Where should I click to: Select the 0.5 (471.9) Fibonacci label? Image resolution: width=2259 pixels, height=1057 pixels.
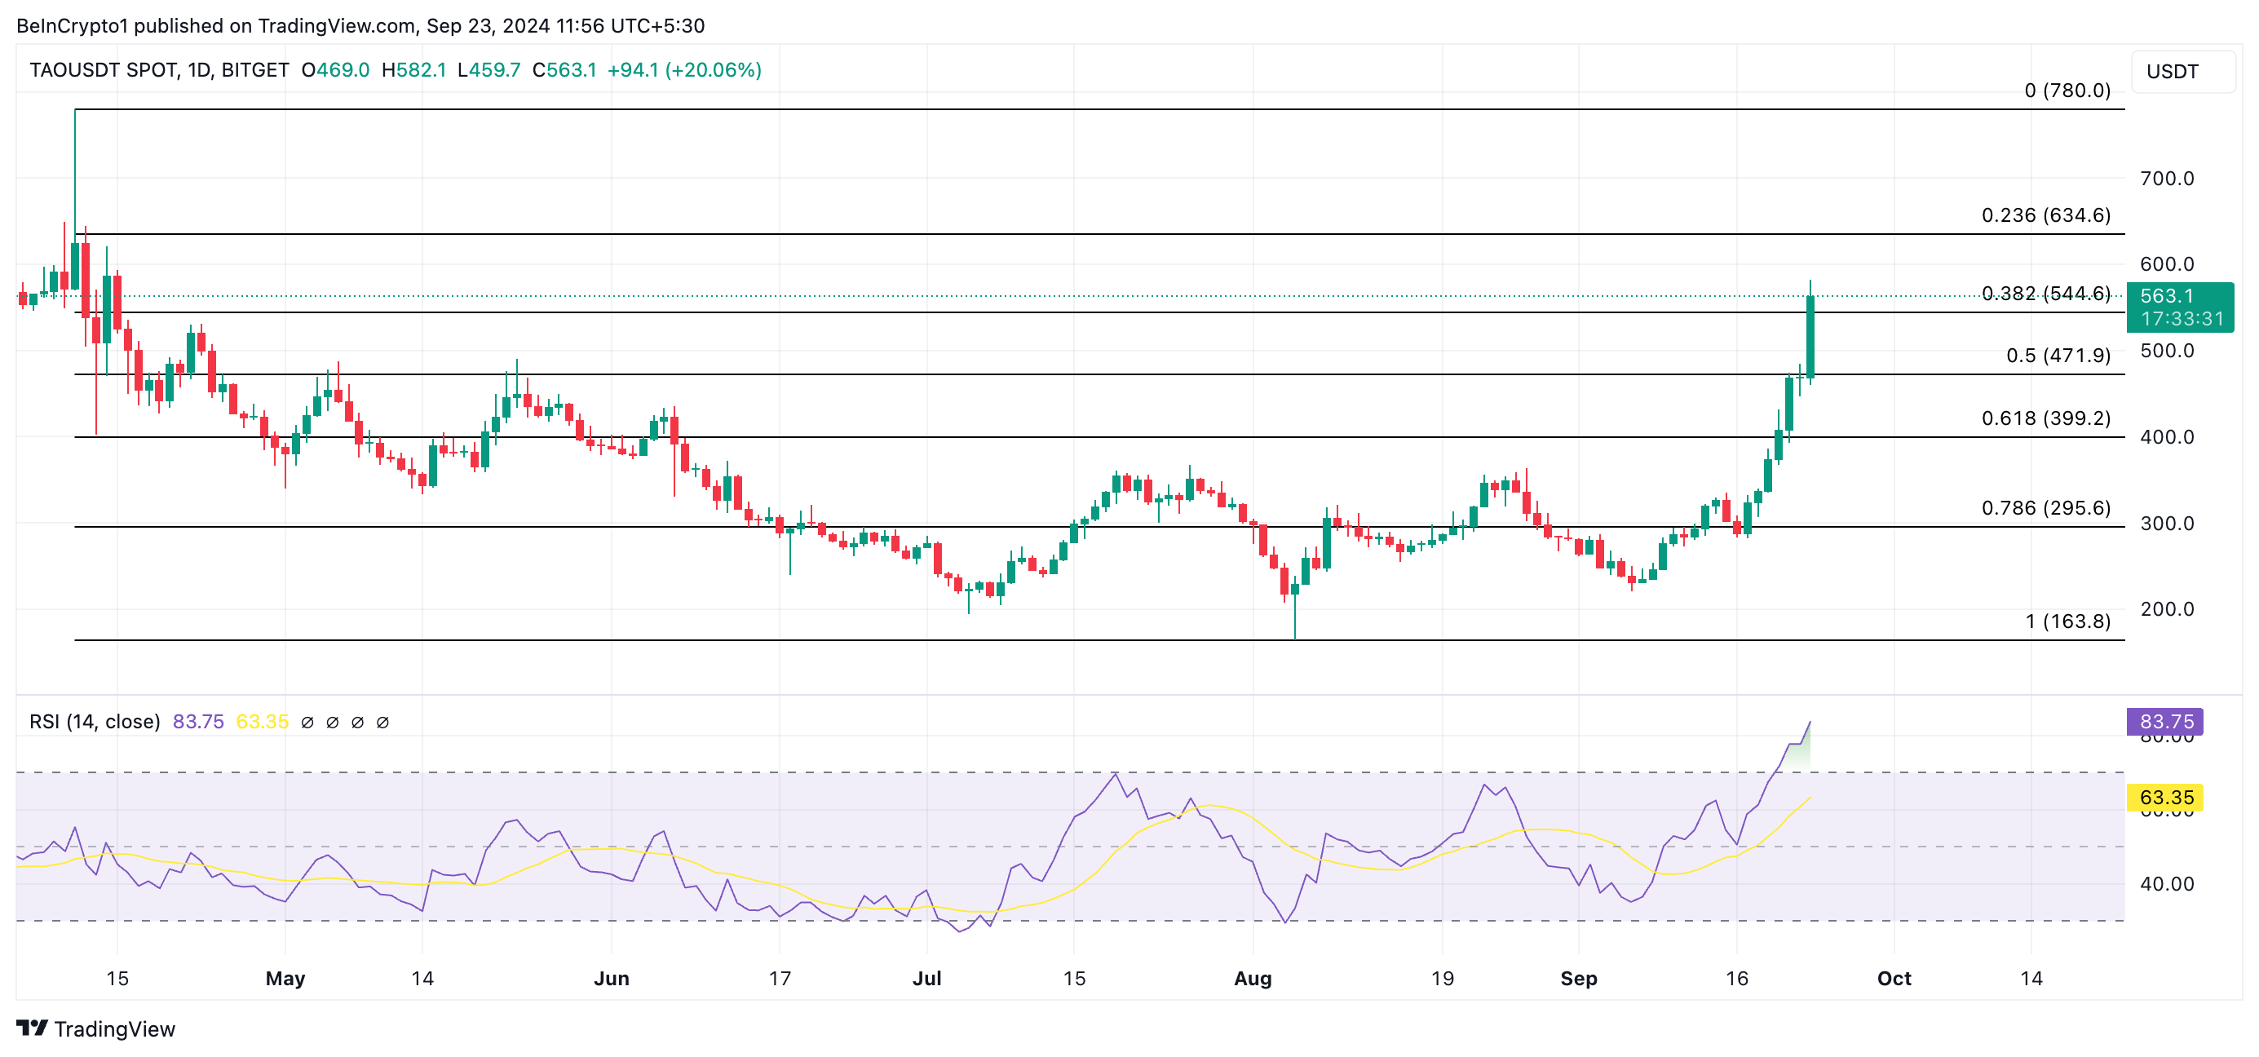(2058, 356)
